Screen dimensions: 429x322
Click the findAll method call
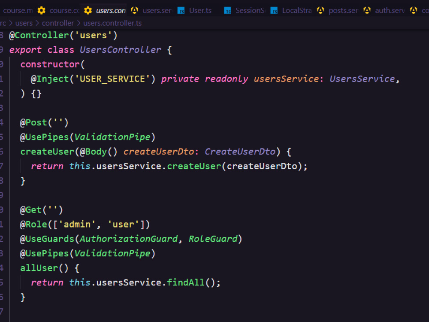point(185,283)
